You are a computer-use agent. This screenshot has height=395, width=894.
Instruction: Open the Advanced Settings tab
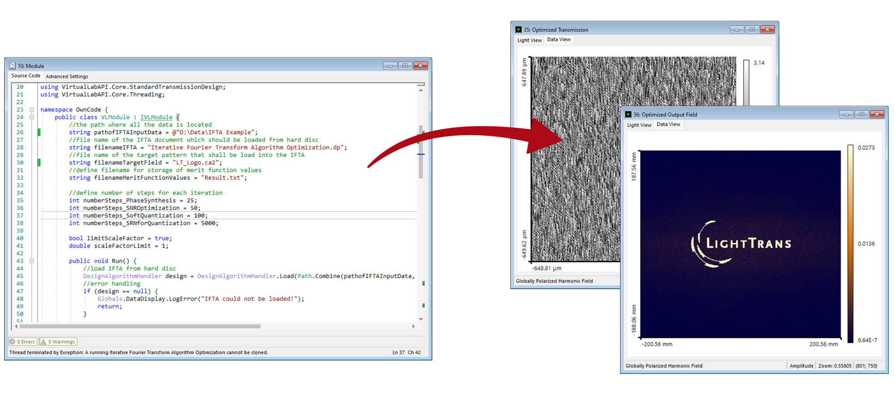click(x=67, y=76)
